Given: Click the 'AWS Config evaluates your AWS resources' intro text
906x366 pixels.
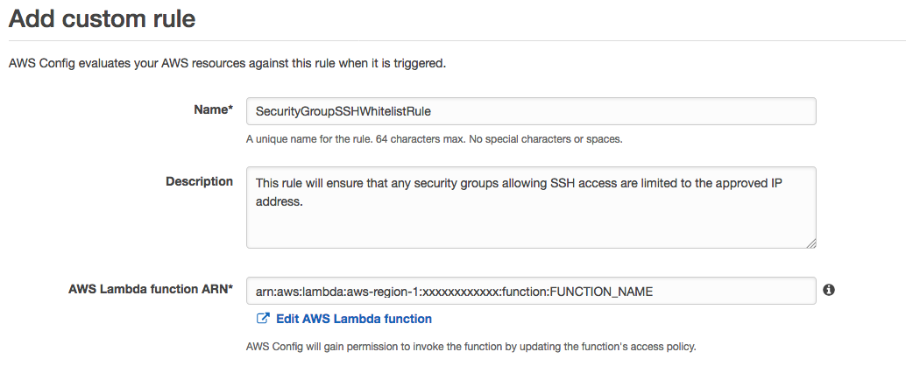Looking at the screenshot, I should click(227, 64).
